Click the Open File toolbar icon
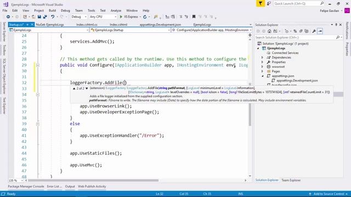Screen dimensions: 351x197 (33, 17)
